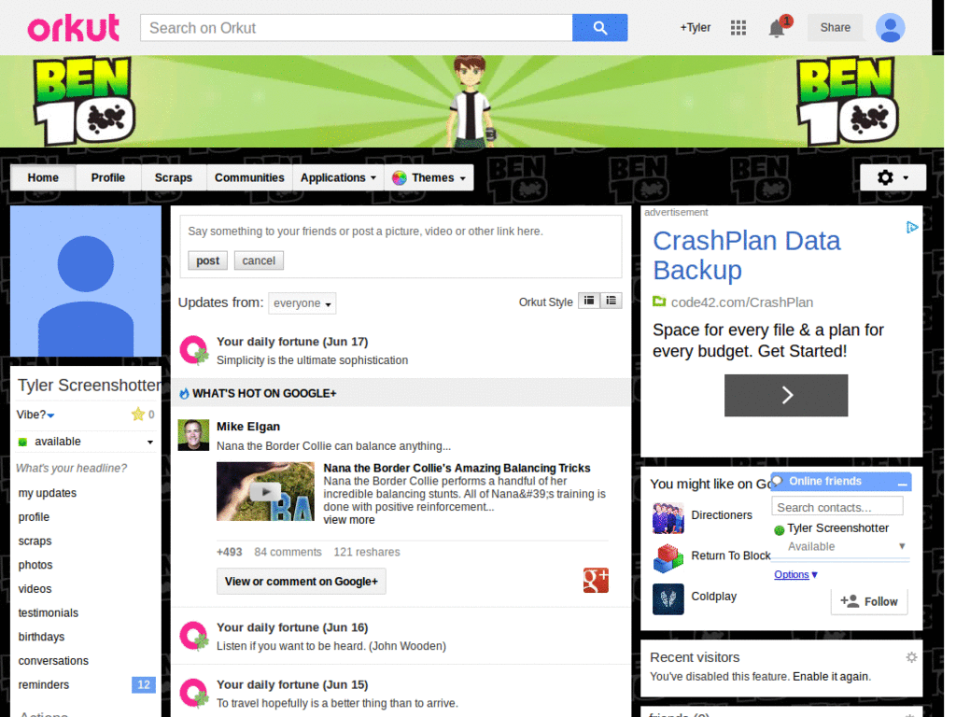The width and height of the screenshot is (956, 717).
Task: Expand the Applications menu
Action: [x=338, y=177]
